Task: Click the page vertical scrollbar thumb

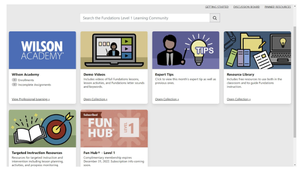Action: click(x=295, y=82)
